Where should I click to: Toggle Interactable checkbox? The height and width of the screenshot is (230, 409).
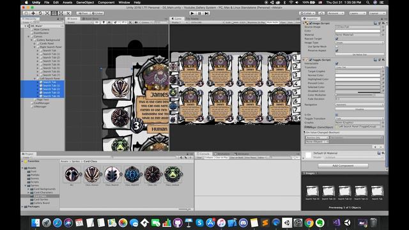tap(337, 63)
